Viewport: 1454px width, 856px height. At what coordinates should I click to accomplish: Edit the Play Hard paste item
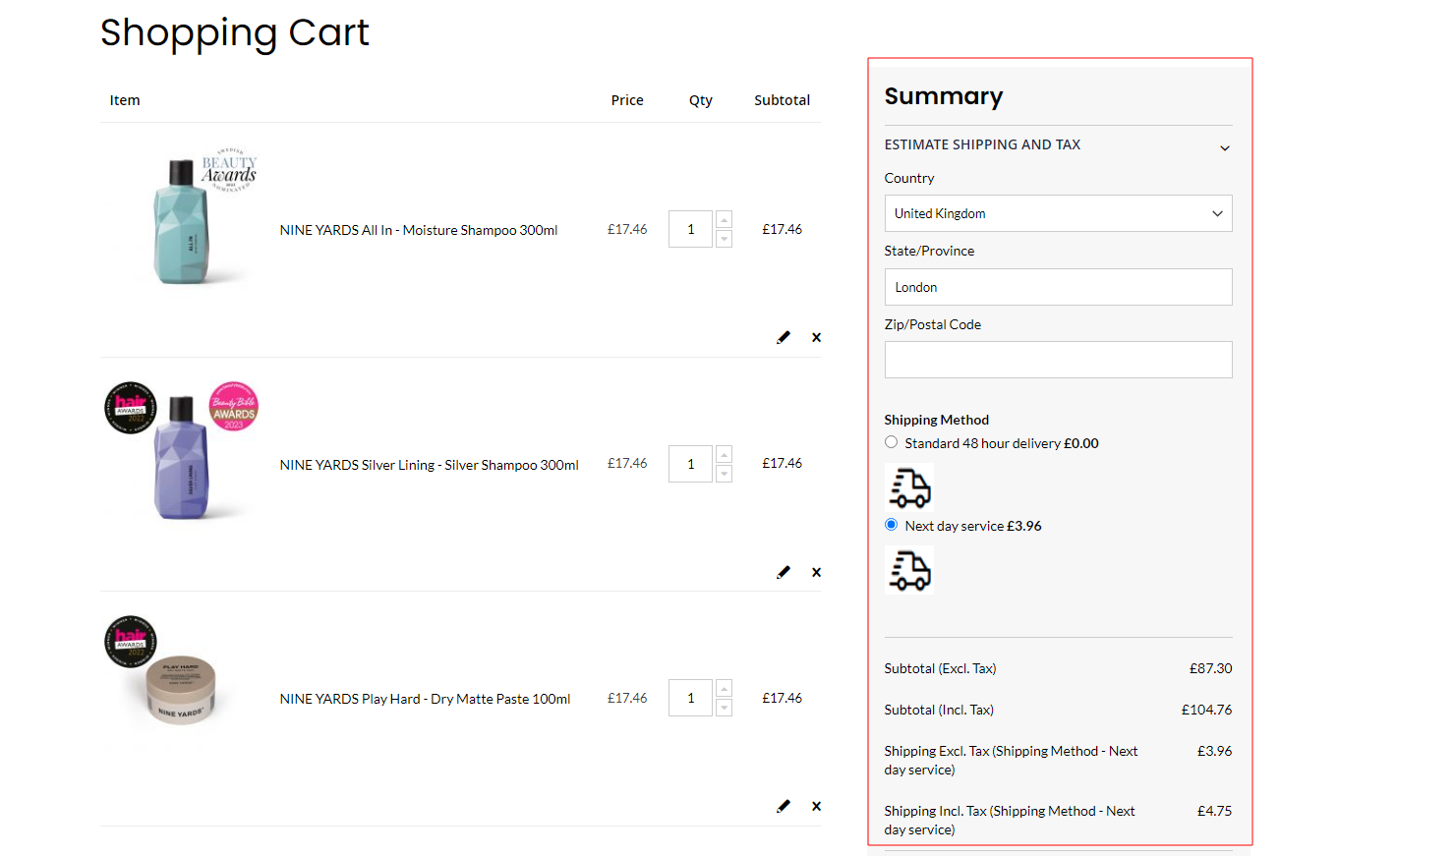[x=783, y=805]
